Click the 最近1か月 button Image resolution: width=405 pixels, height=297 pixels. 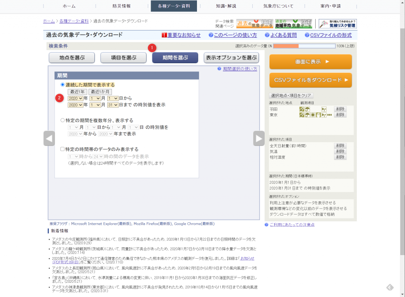[100, 92]
